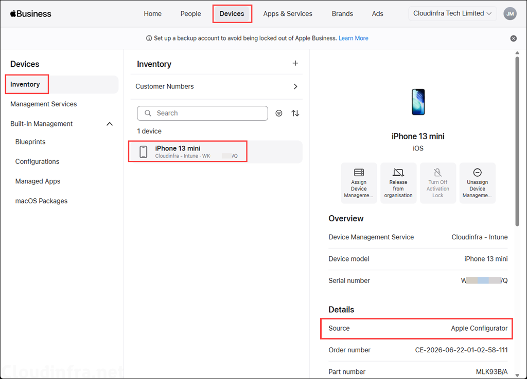
Task: Open Cloudinfra Tech Limited organization dropdown
Action: coord(452,13)
